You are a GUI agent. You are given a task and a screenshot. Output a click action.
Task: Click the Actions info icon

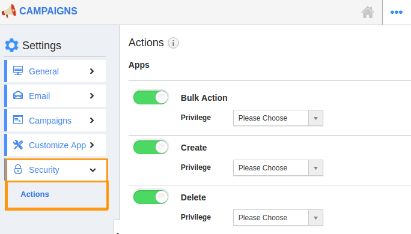point(173,43)
